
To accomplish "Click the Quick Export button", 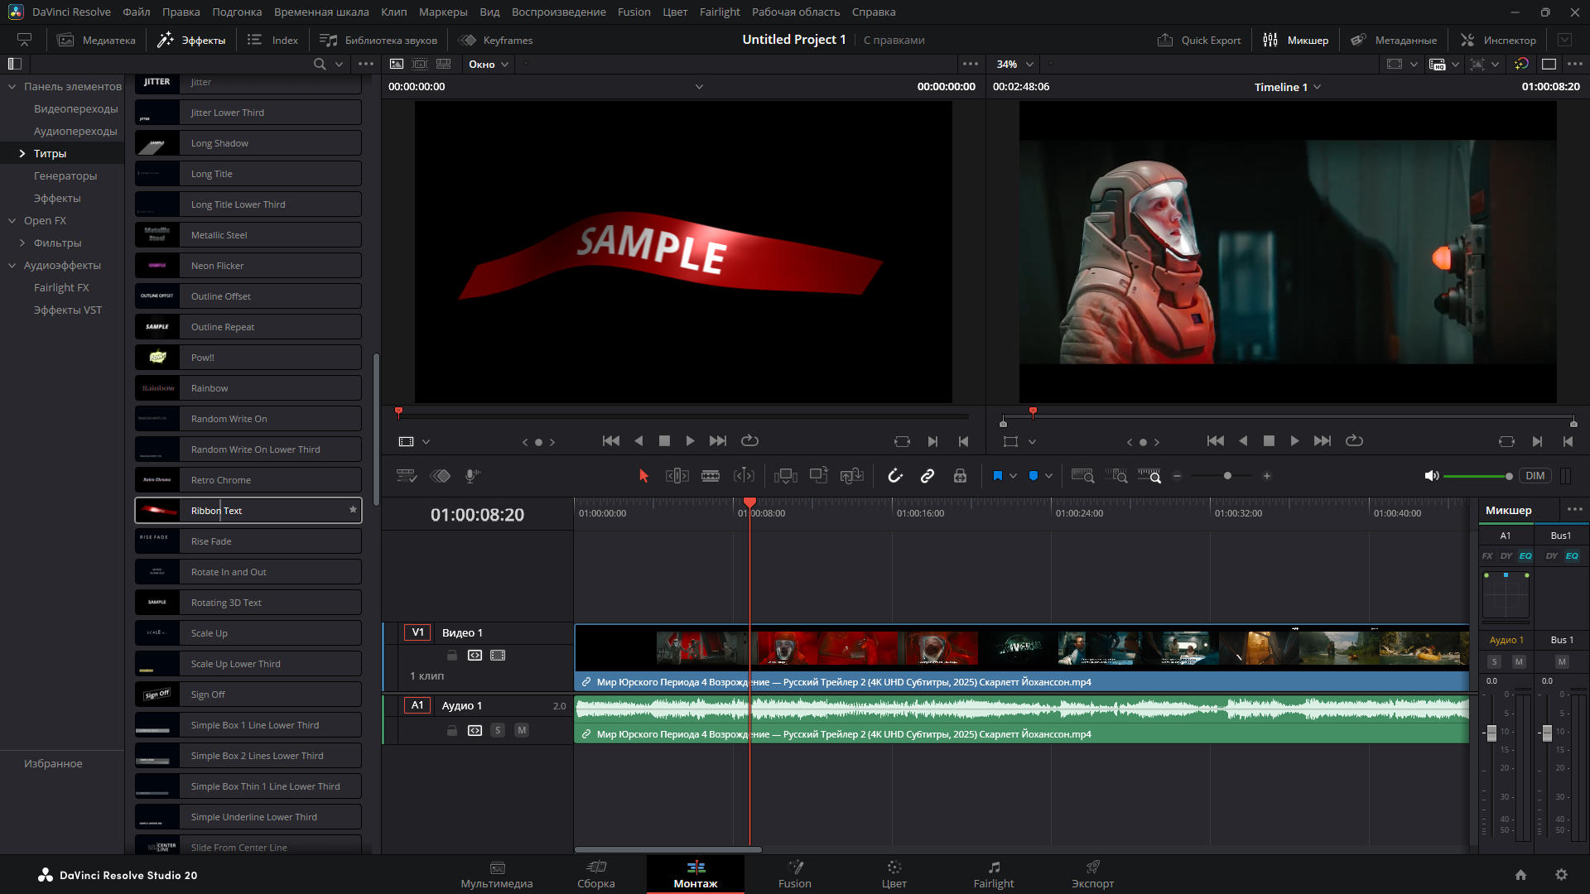I will [x=1199, y=40].
